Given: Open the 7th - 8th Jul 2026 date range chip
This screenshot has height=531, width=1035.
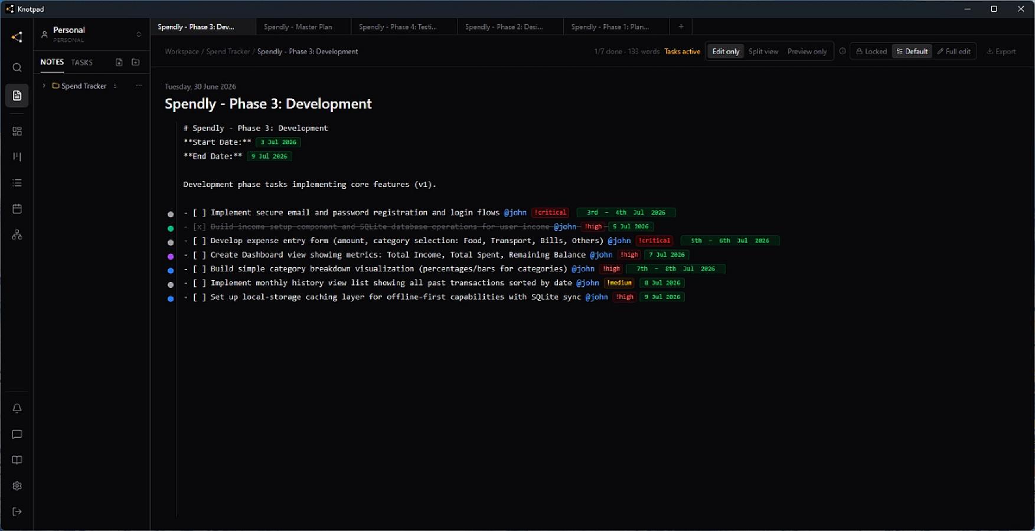Looking at the screenshot, I should coord(675,268).
